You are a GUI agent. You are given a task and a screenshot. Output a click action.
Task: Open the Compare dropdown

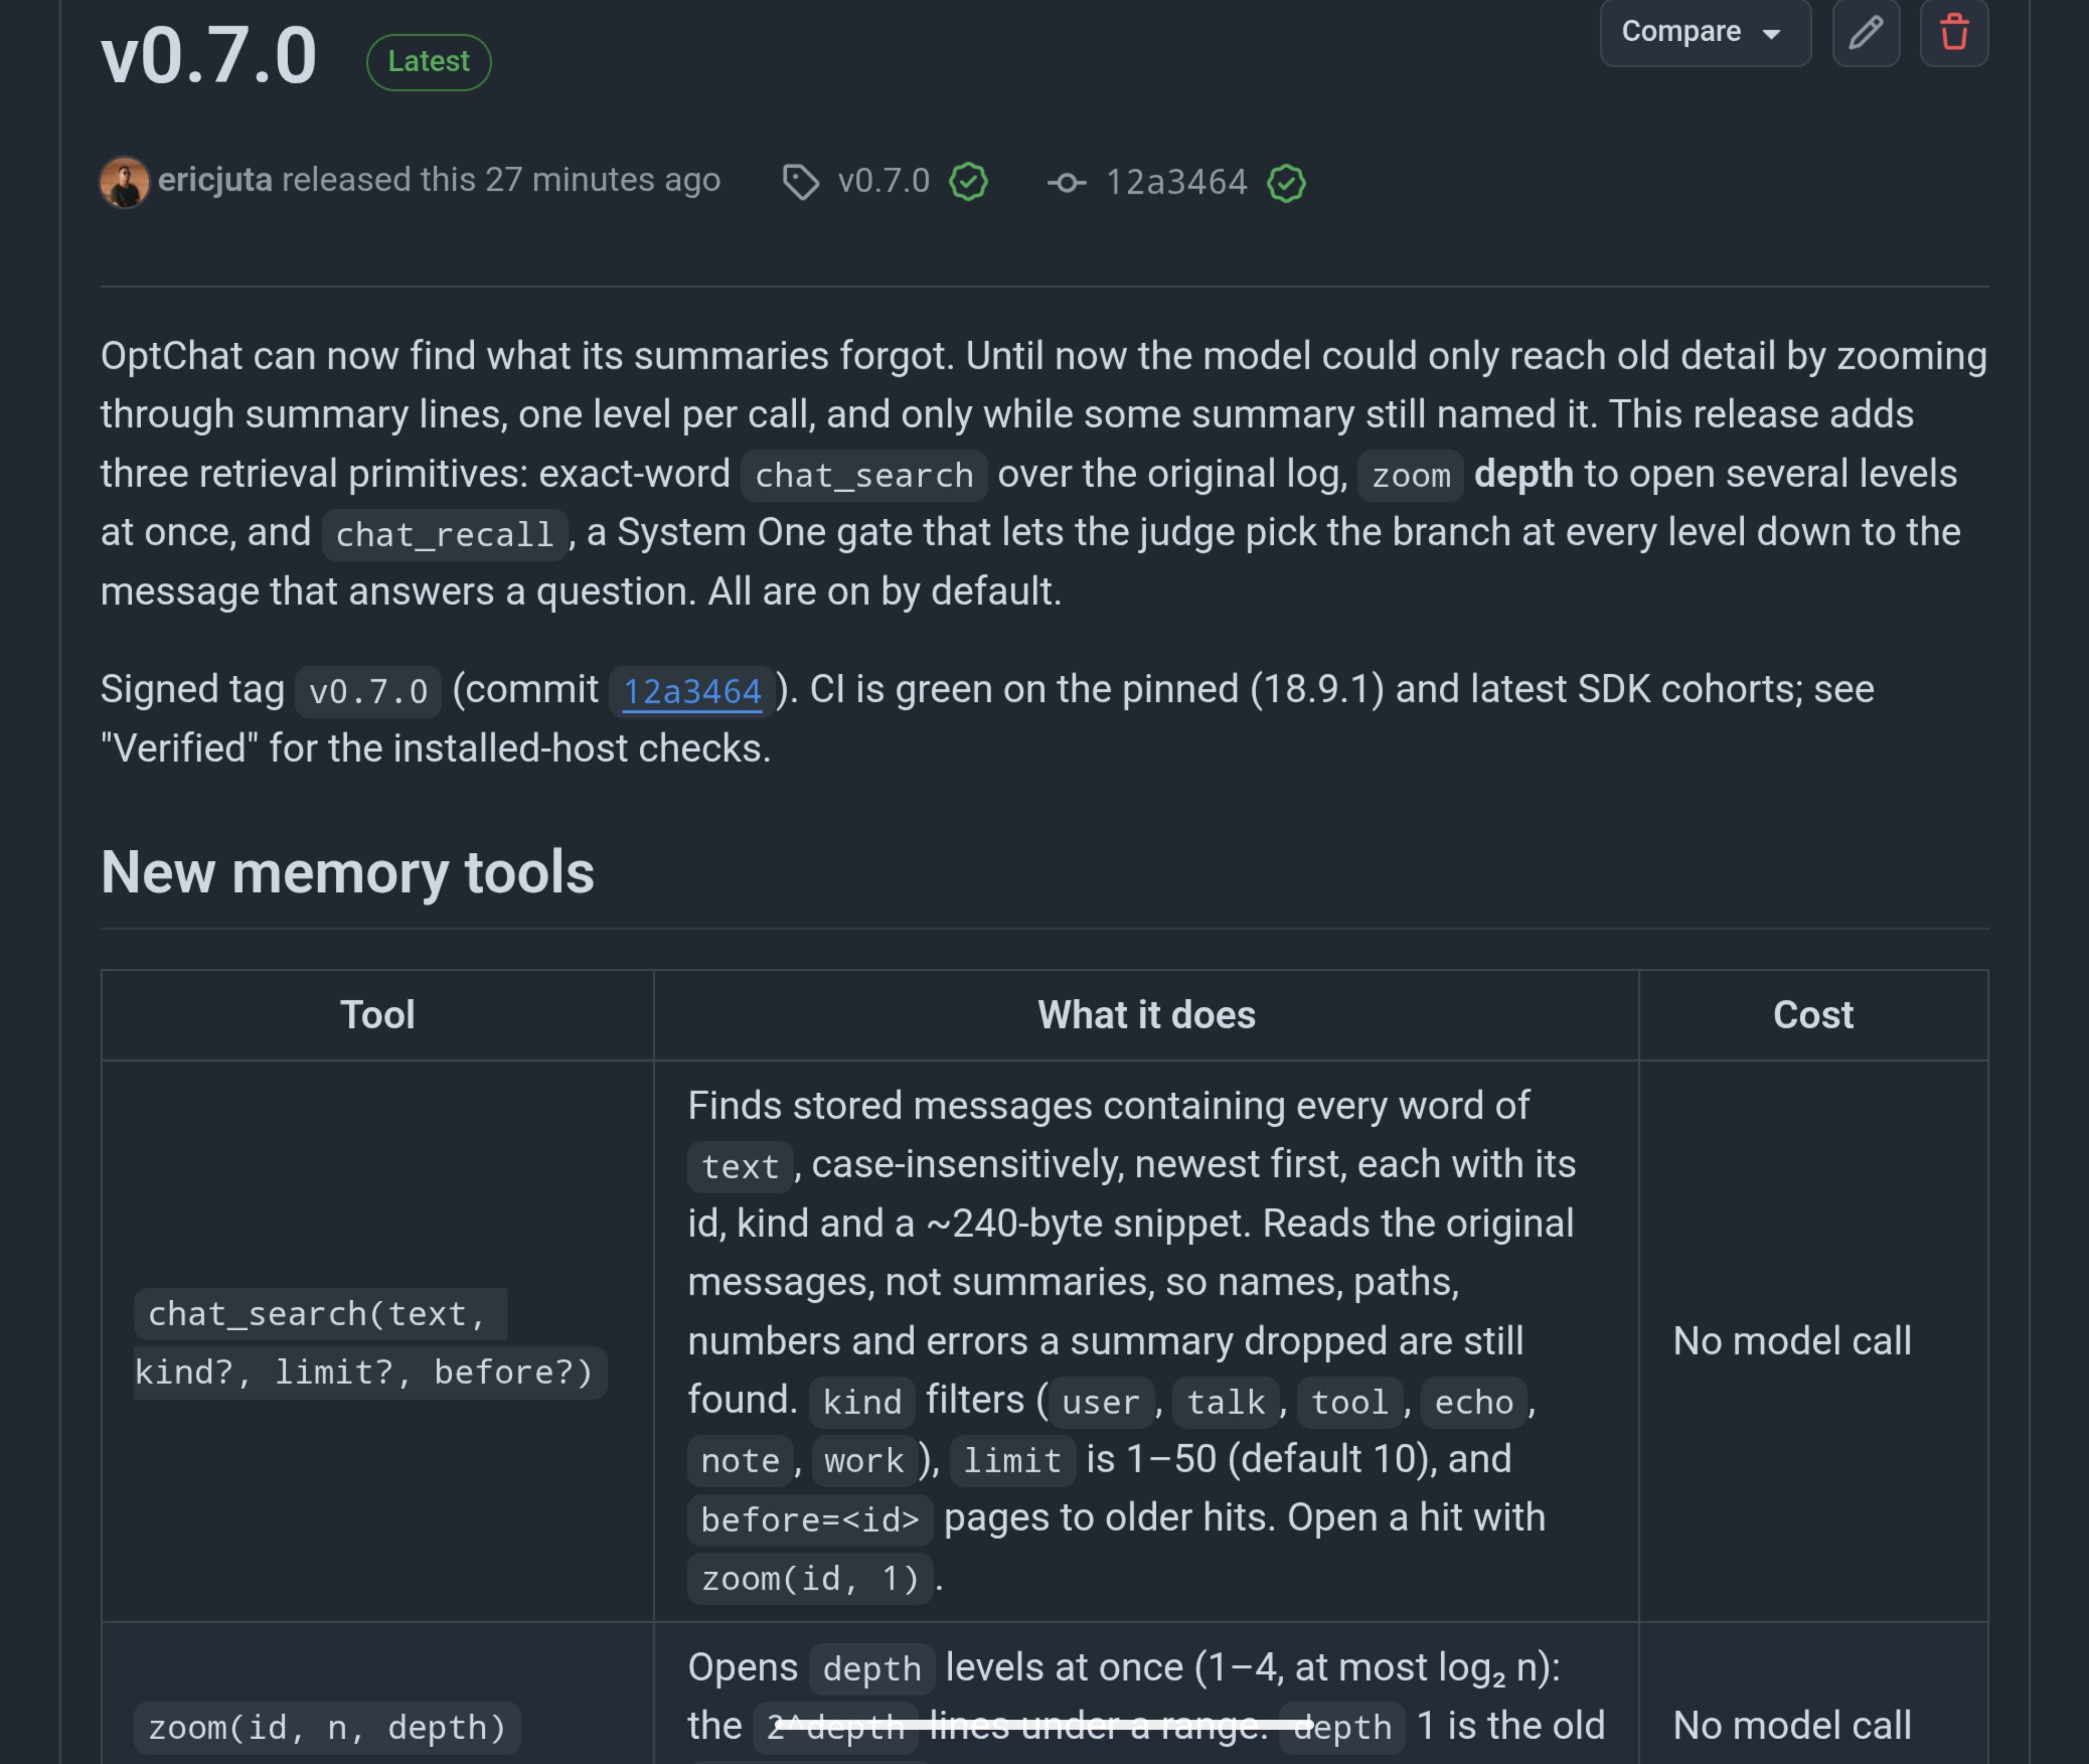coord(1705,32)
